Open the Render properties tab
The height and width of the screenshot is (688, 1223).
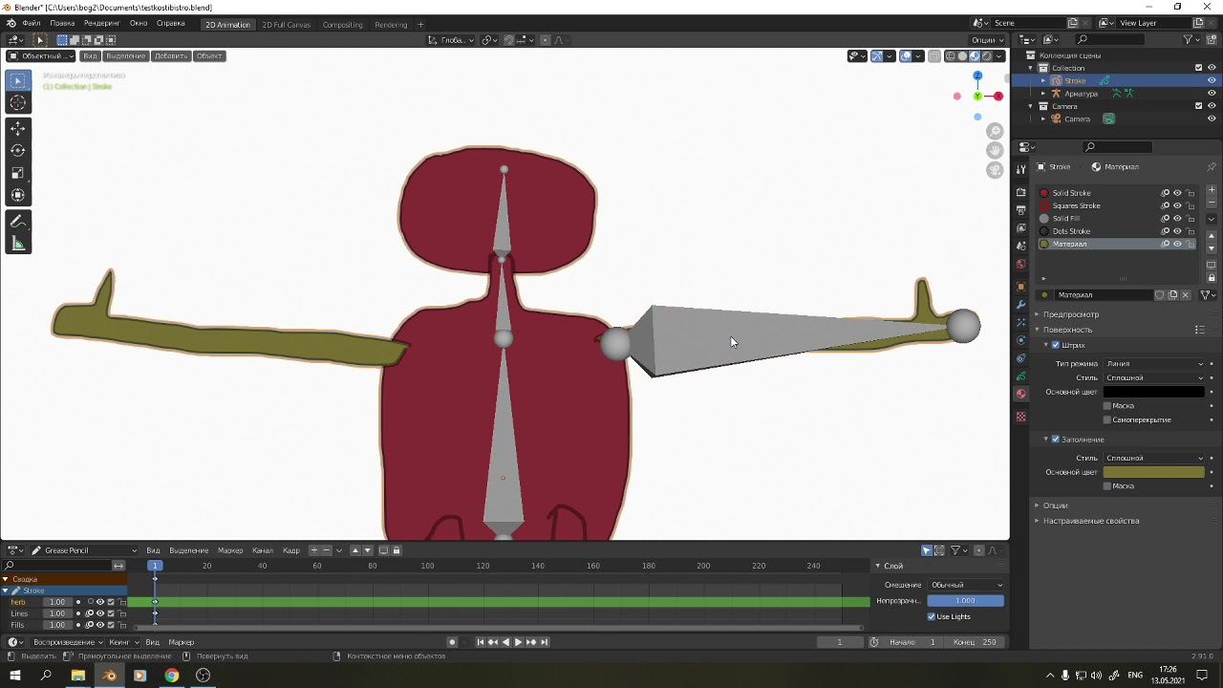point(1020,192)
